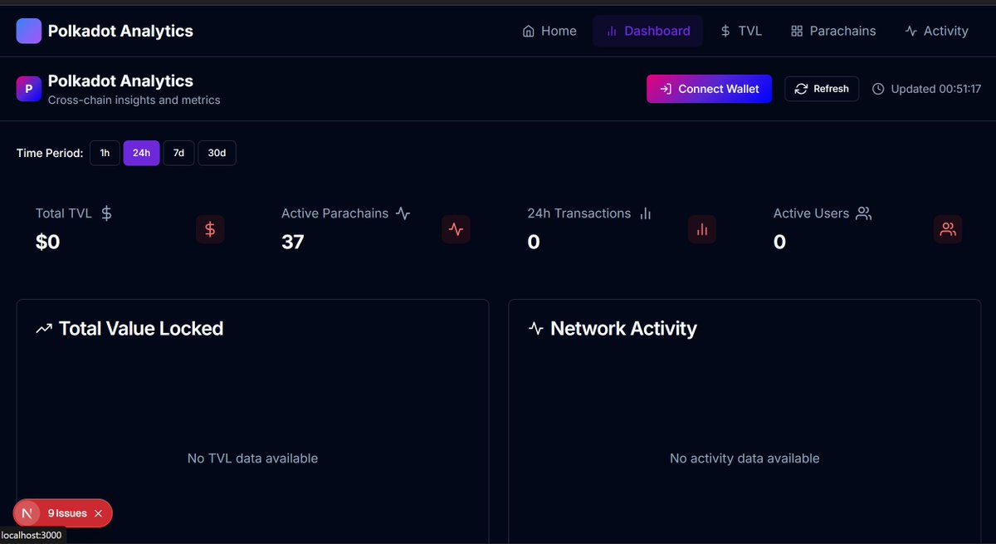This screenshot has height=544, width=996.
Task: Click the Connect Wallet button
Action: [709, 89]
